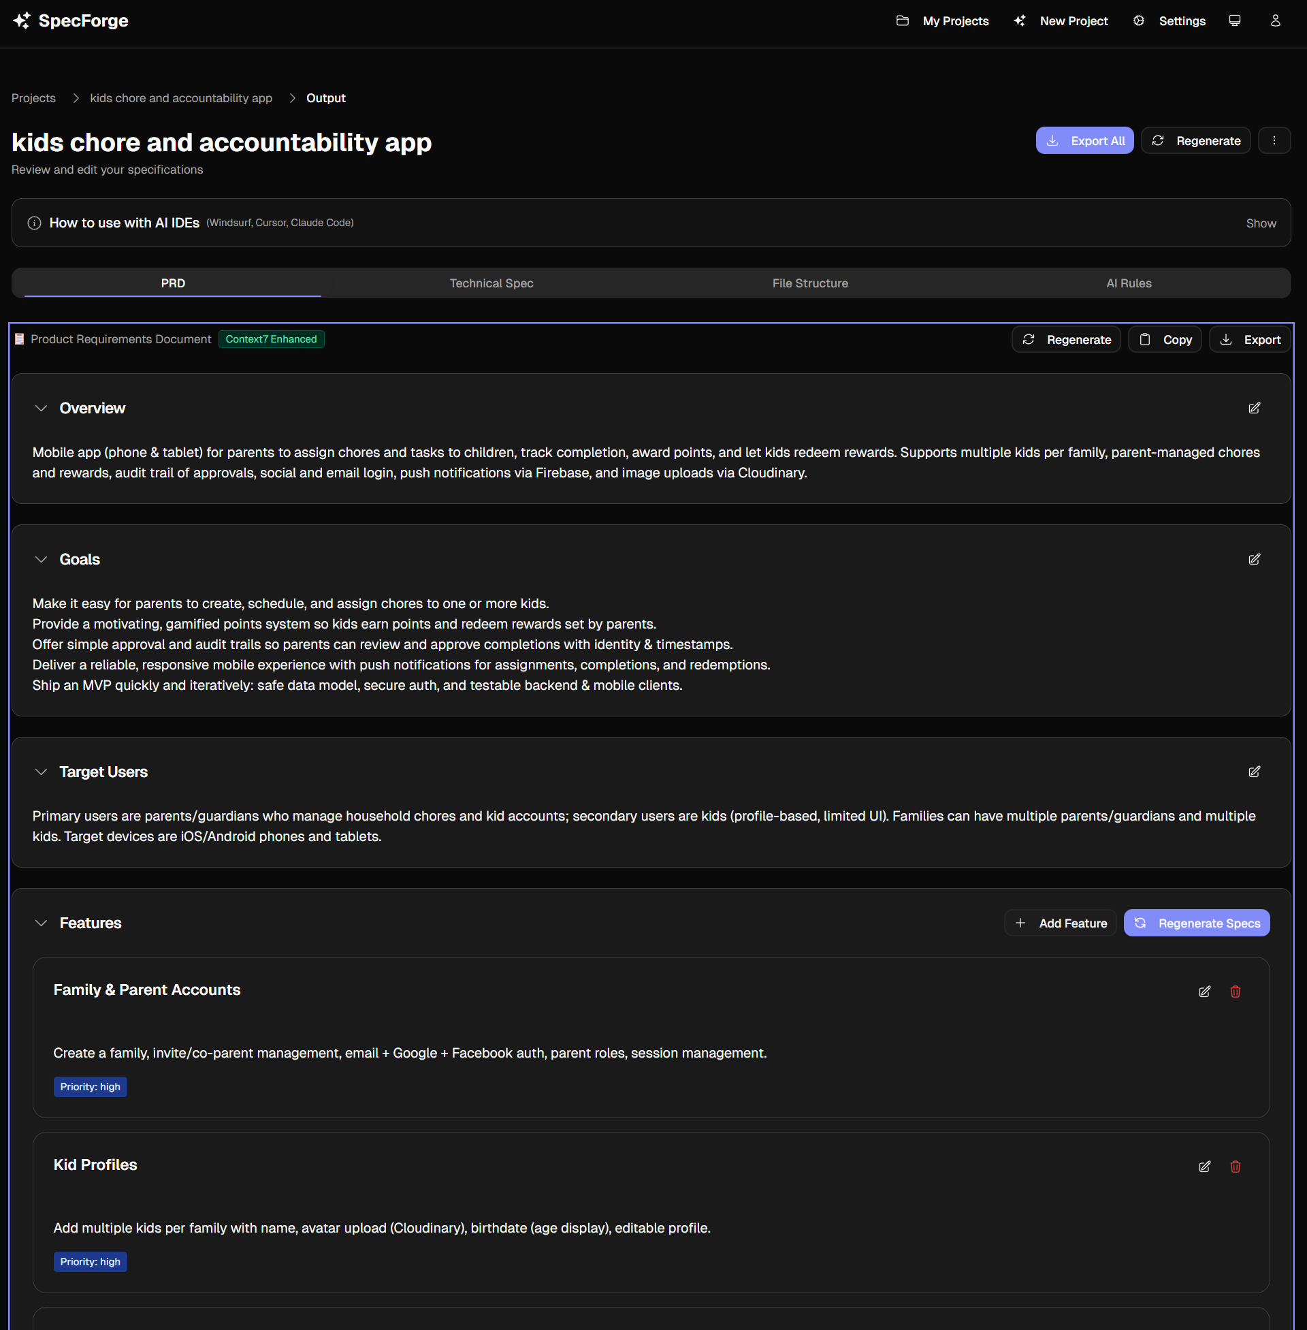Add a new feature with Add Feature
This screenshot has height=1330, width=1307.
1060,923
